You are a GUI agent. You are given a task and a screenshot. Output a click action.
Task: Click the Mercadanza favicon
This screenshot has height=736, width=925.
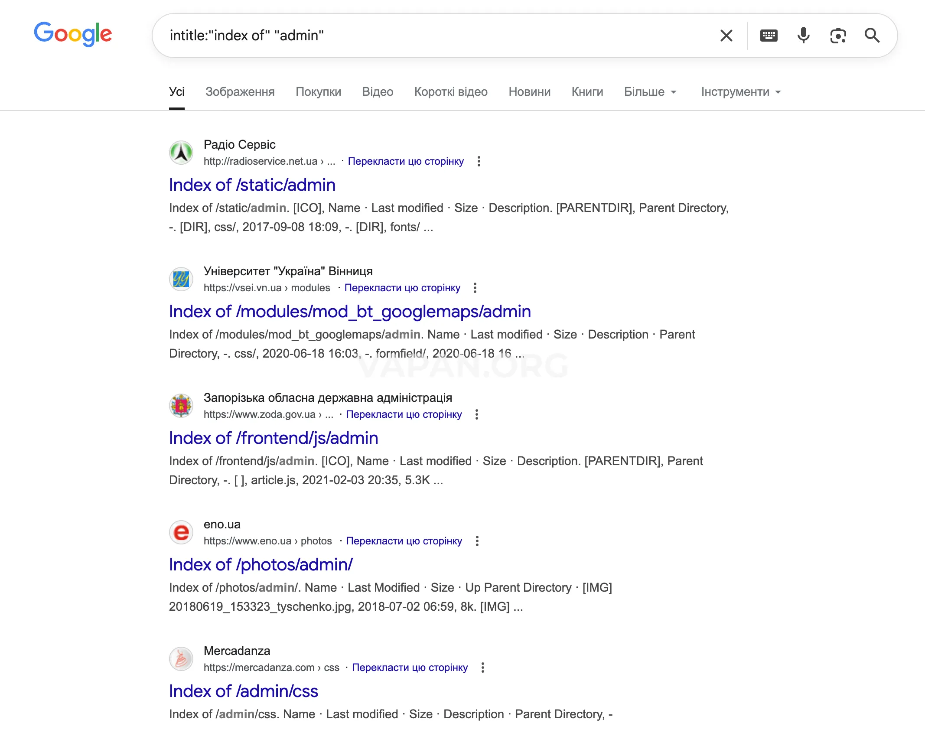pyautogui.click(x=181, y=659)
